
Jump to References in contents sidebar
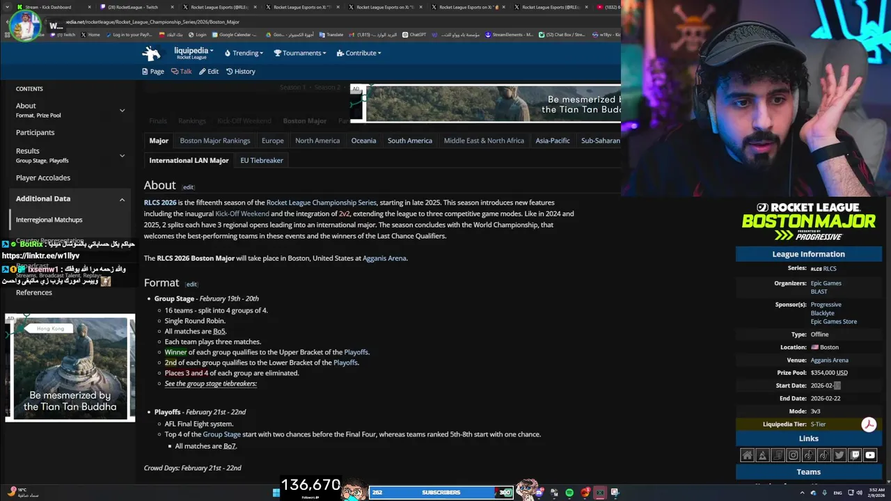[x=34, y=292]
